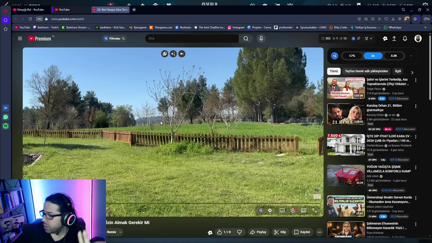Open options for Yoğun Yağışta Şişme video
The height and width of the screenshot is (243, 432).
[x=416, y=167]
